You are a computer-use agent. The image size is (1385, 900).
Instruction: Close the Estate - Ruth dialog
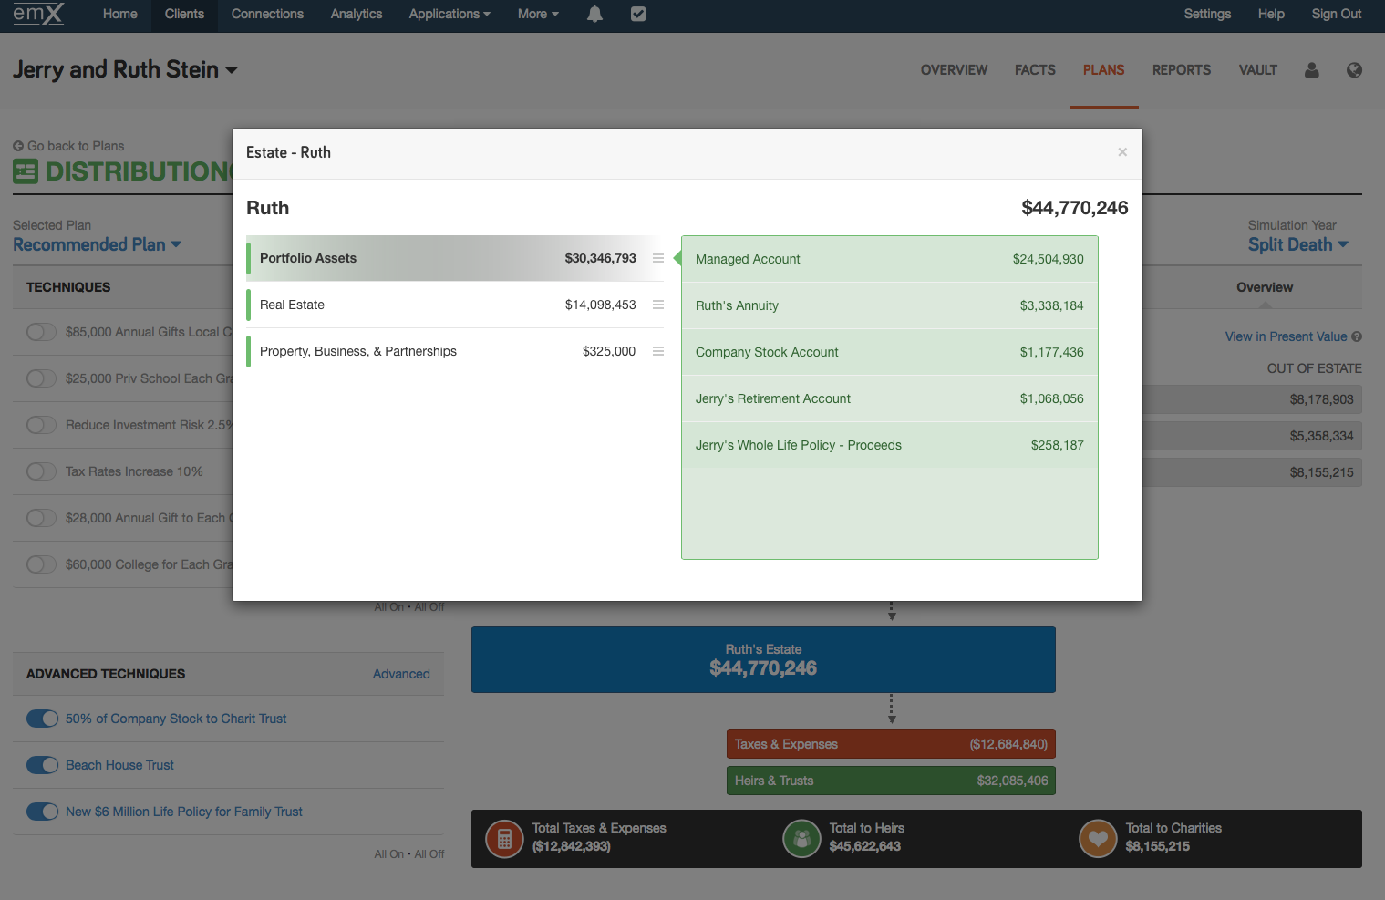pyautogui.click(x=1122, y=152)
